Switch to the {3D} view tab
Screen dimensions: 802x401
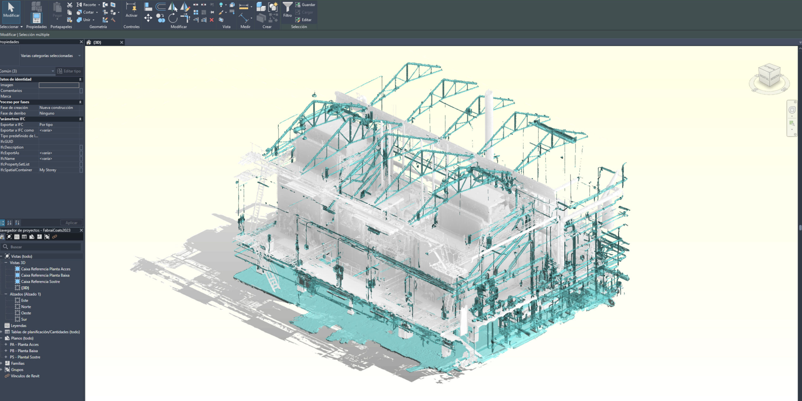coord(97,42)
